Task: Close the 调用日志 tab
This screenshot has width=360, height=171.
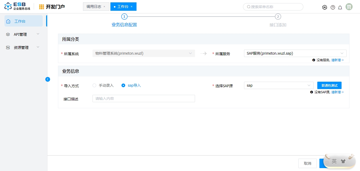Action: (x=104, y=7)
